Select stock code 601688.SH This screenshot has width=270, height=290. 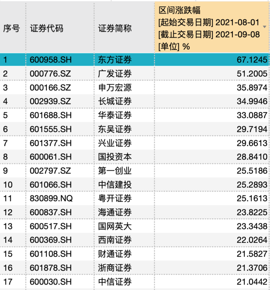51,115
